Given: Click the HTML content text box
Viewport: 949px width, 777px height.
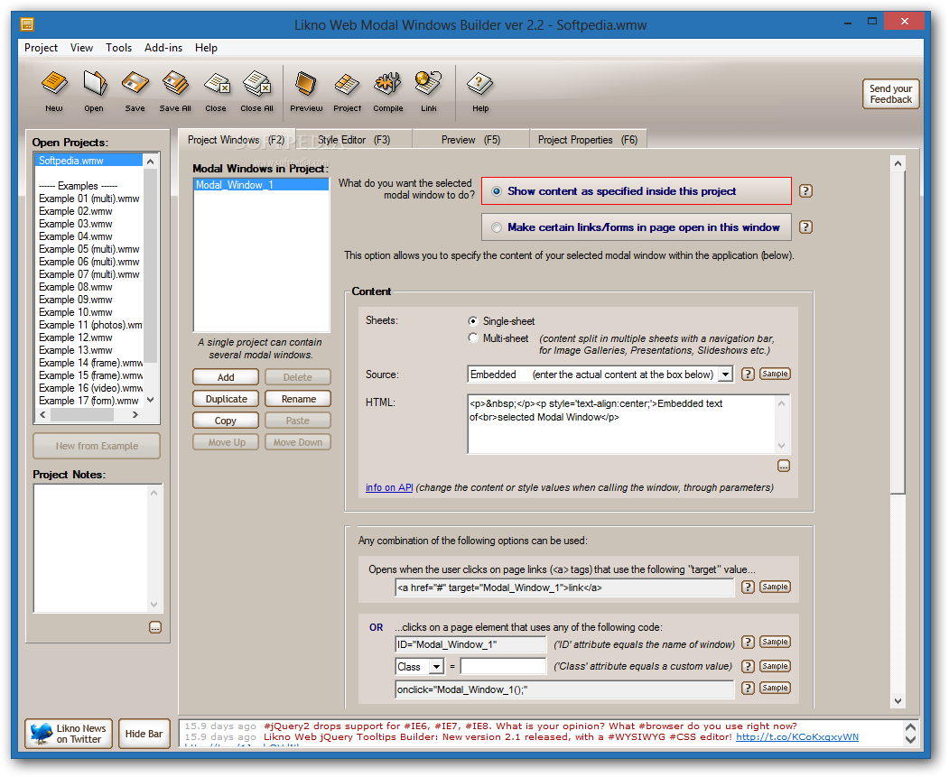Looking at the screenshot, I should 623,424.
